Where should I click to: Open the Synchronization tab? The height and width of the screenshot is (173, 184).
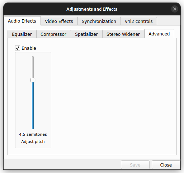[99, 21]
